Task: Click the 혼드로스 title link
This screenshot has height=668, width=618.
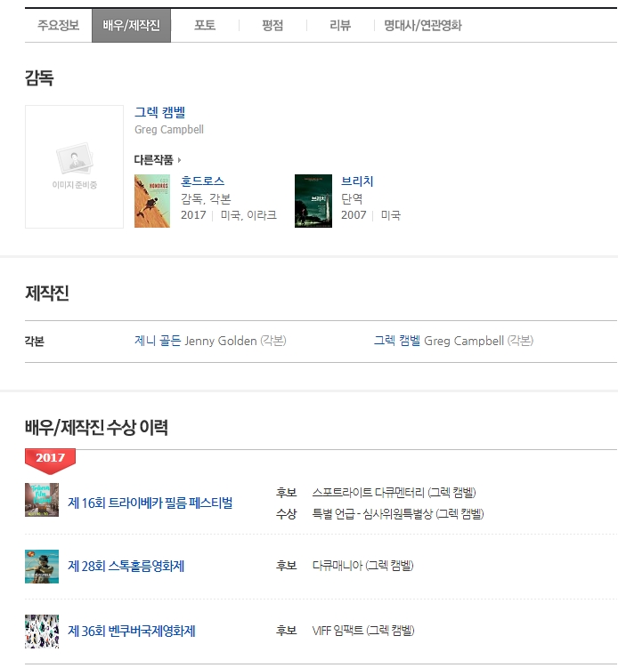Action: [203, 181]
